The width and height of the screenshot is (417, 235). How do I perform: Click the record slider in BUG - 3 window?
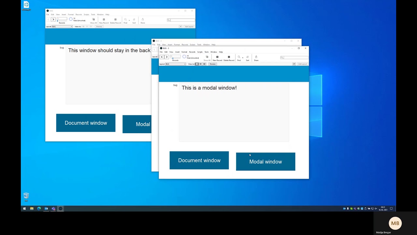(175, 58)
